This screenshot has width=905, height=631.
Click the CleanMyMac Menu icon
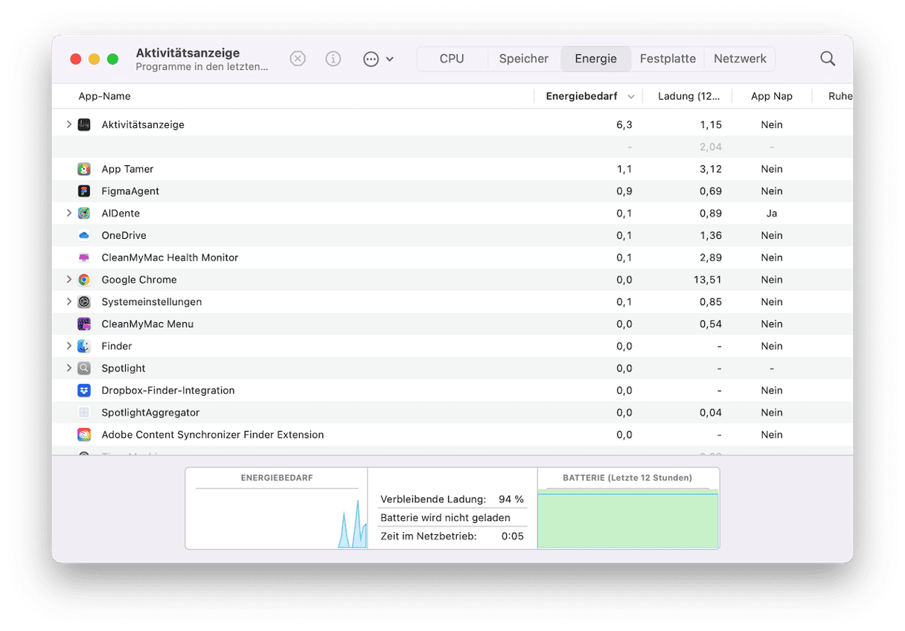coord(84,324)
